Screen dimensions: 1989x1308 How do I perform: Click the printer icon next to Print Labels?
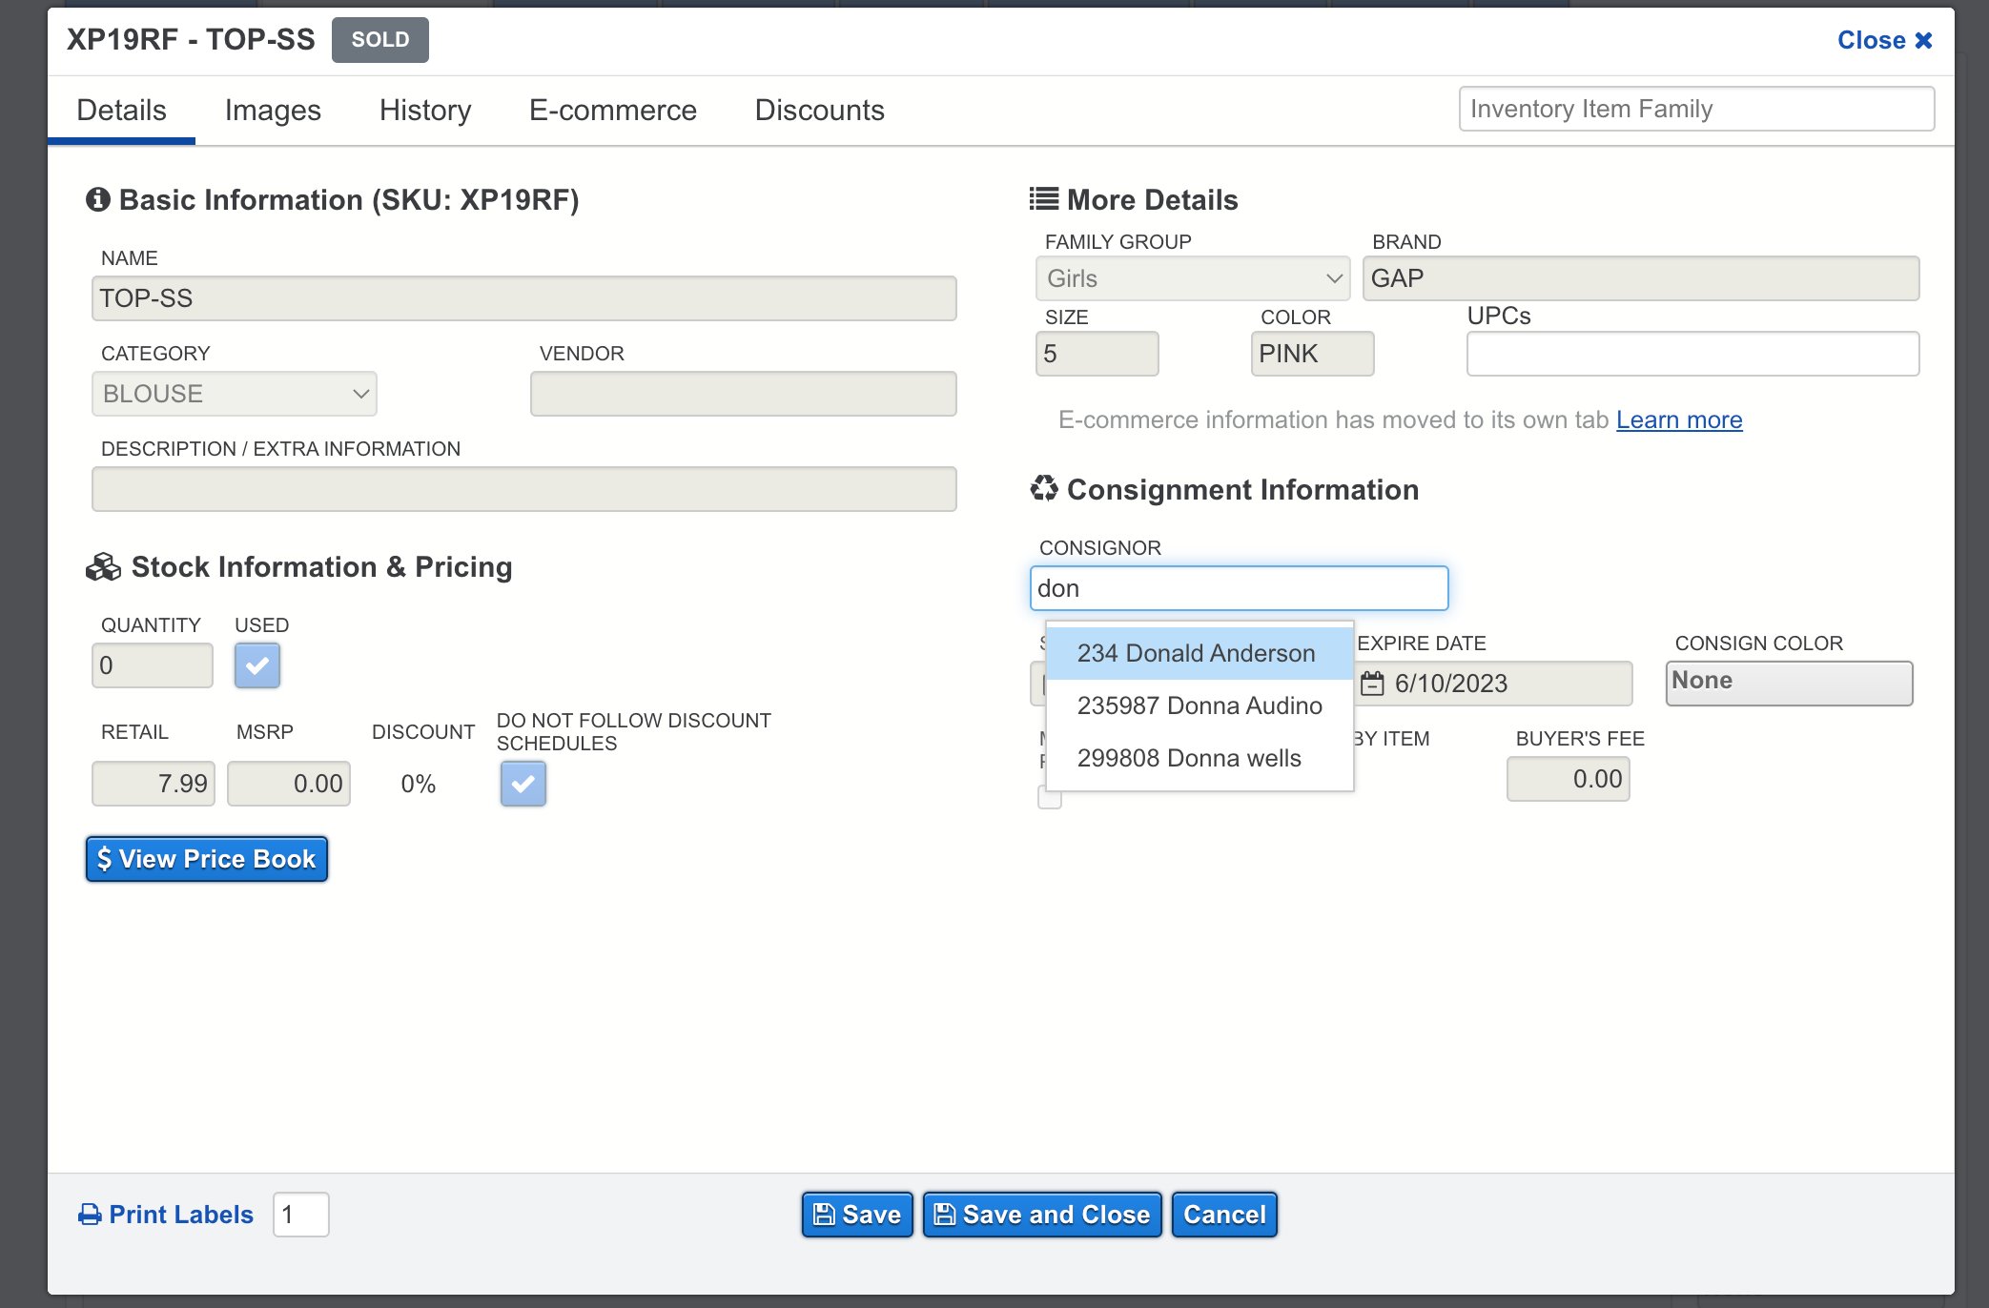[90, 1215]
